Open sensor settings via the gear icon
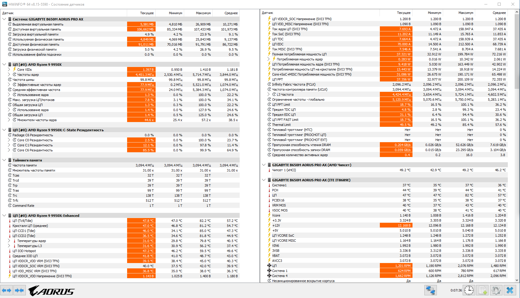520x298 pixels. click(x=496, y=290)
